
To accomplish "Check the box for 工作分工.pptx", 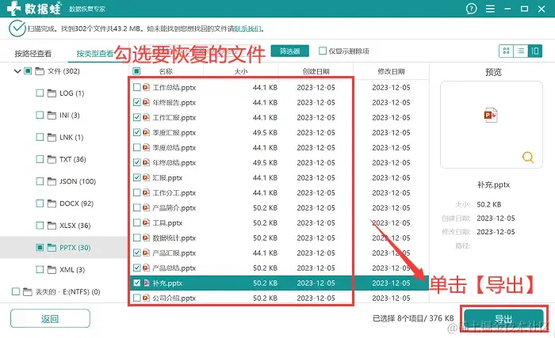I will pyautogui.click(x=136, y=192).
